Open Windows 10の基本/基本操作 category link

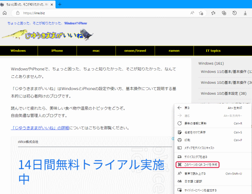(x=226, y=83)
